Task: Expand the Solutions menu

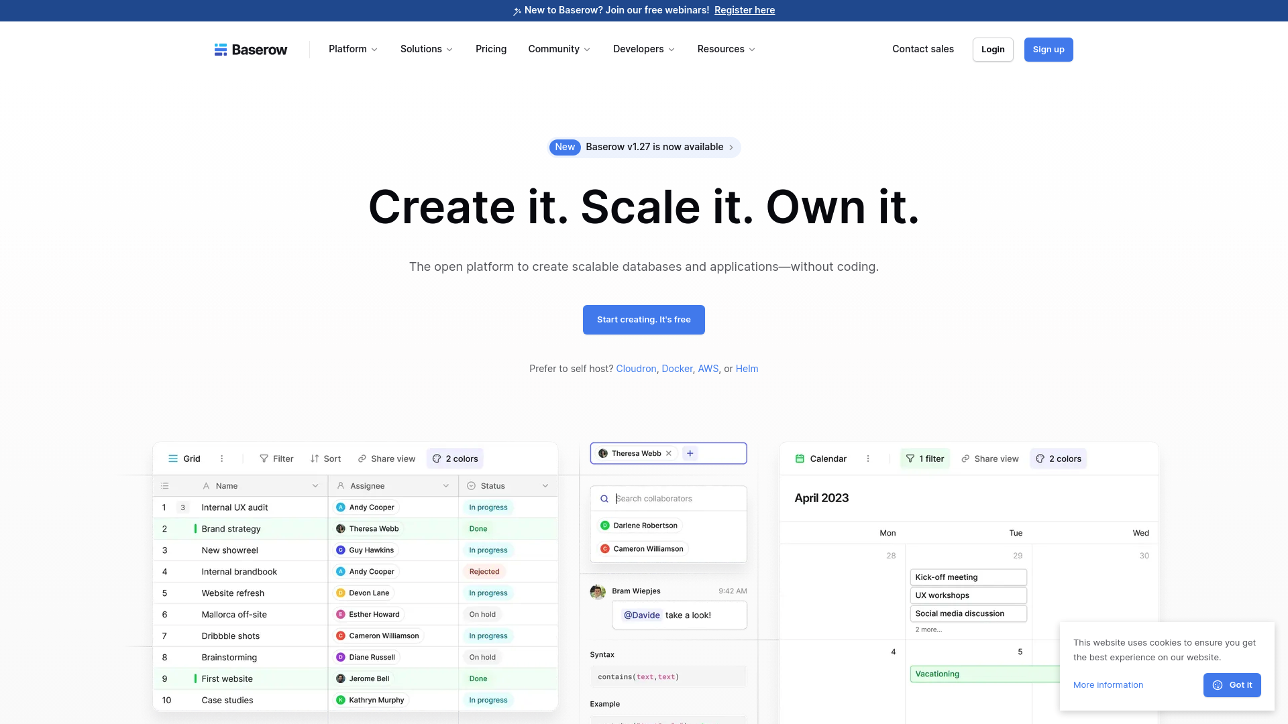Action: pos(427,49)
